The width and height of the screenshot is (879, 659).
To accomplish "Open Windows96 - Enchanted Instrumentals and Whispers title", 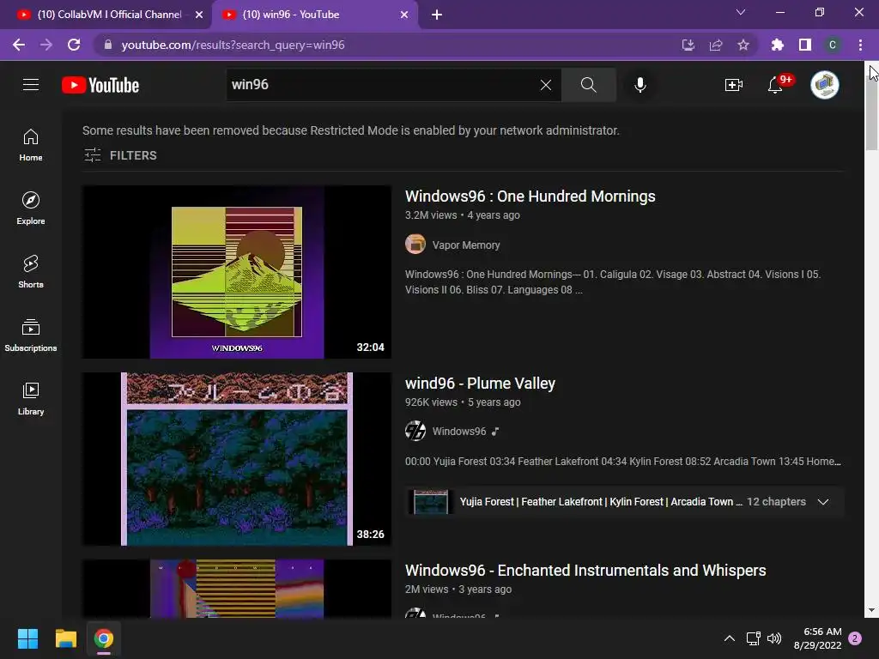I will click(585, 571).
